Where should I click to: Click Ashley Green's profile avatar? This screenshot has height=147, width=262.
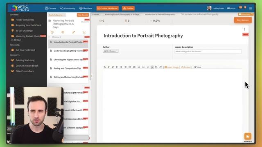coord(209,8)
